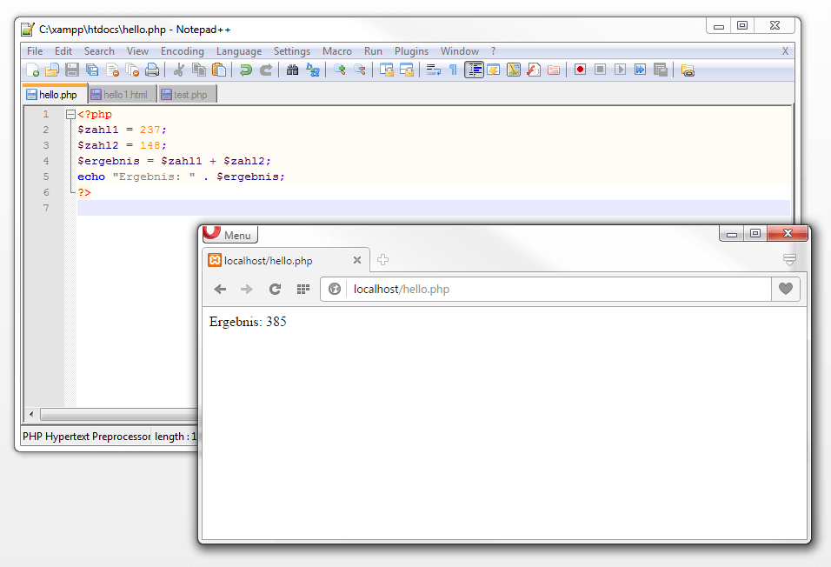Image resolution: width=831 pixels, height=567 pixels.
Task: Create a new file in Notepad++
Action: click(33, 70)
